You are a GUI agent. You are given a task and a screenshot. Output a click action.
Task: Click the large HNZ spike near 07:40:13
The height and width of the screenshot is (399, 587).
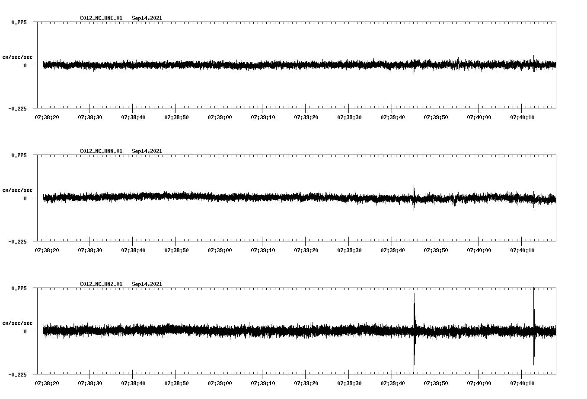point(534,326)
